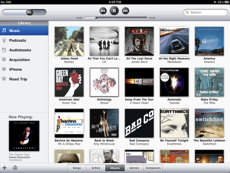The width and height of the screenshot is (230, 173).
Task: Open the America album cover
Action: click(x=209, y=41)
